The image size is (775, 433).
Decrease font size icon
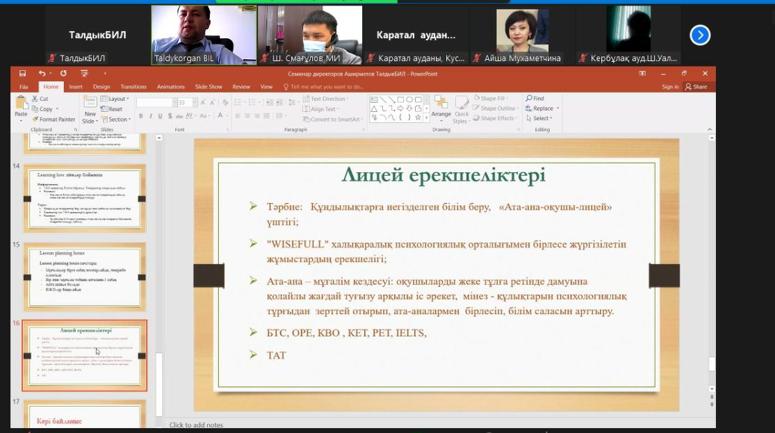click(213, 102)
